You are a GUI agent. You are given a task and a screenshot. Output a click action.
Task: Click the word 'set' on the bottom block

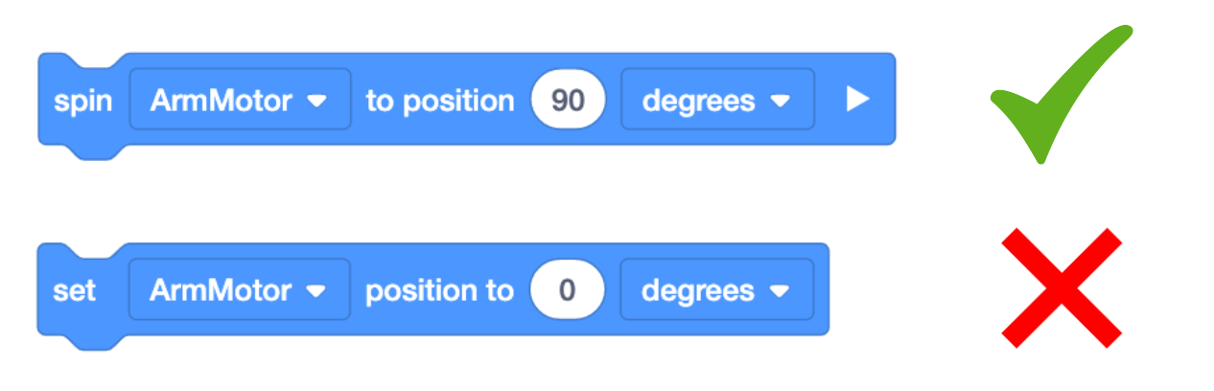point(74,290)
